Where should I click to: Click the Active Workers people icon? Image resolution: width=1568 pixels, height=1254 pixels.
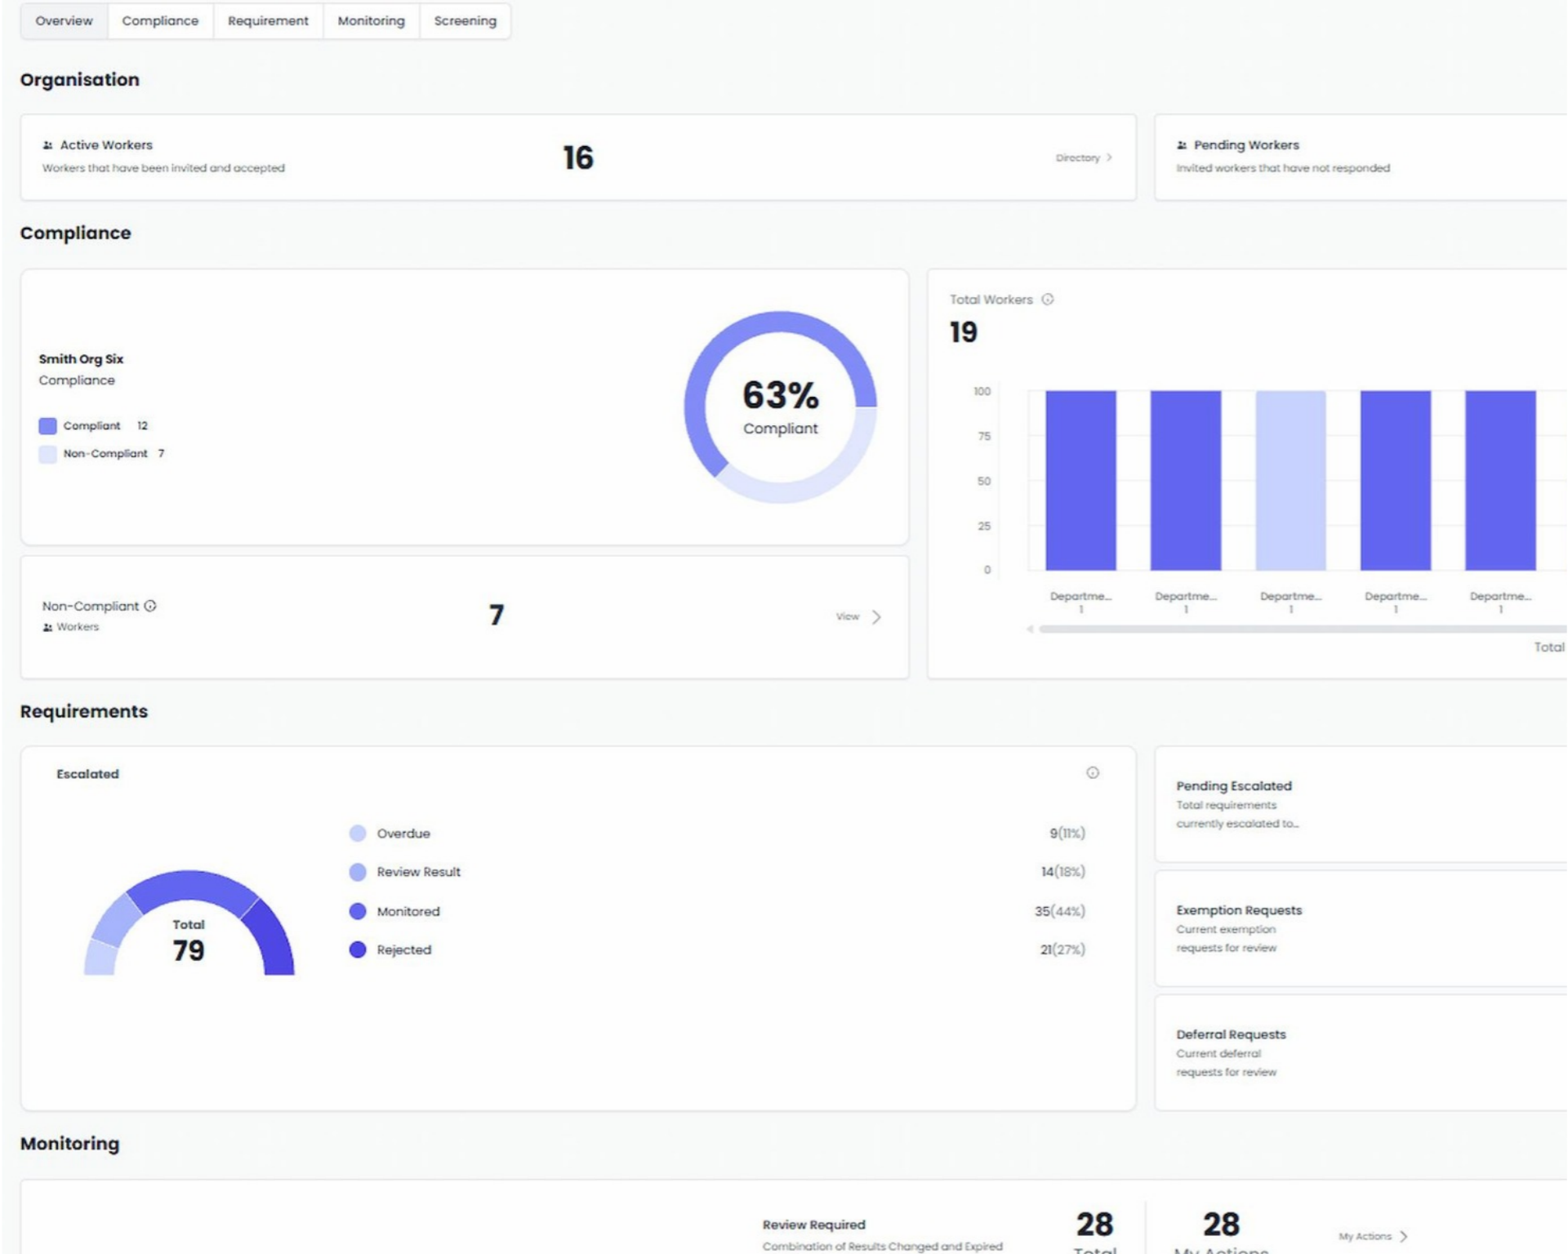click(x=47, y=145)
